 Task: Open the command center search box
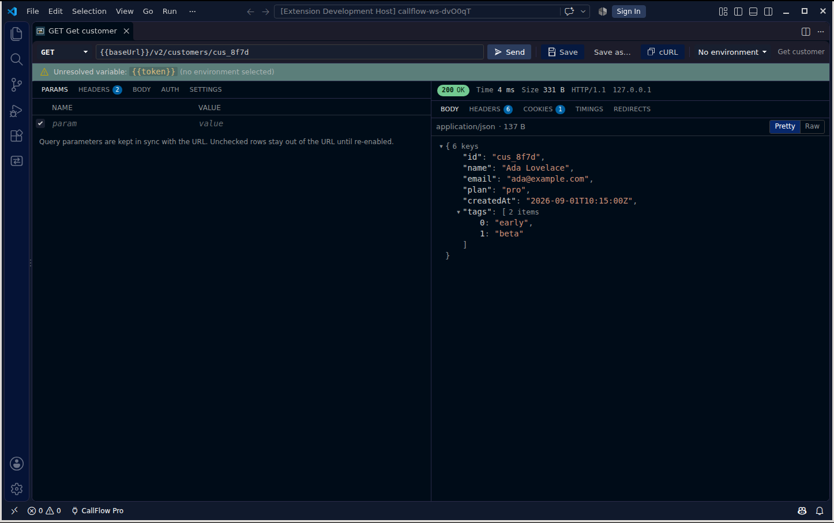(416, 12)
